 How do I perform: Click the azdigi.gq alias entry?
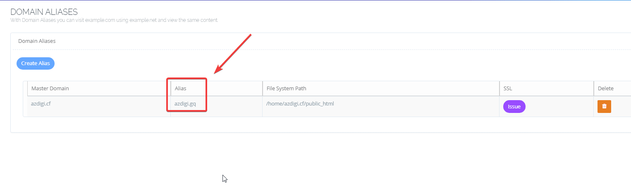[185, 103]
